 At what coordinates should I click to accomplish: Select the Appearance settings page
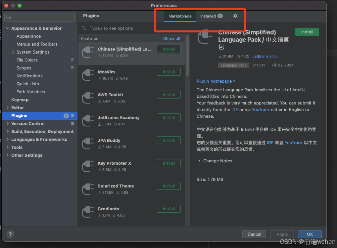(x=28, y=36)
